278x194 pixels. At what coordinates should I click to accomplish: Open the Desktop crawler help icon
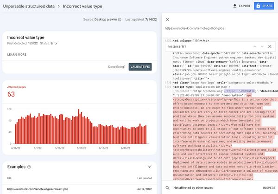pyautogui.click(x=120, y=19)
